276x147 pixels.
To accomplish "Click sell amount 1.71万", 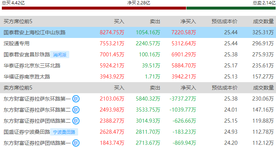I will 153,77.
